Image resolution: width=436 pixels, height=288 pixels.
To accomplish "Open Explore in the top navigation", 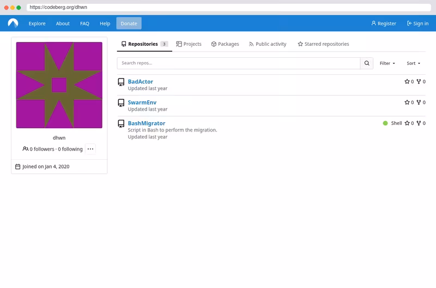I will tap(37, 23).
